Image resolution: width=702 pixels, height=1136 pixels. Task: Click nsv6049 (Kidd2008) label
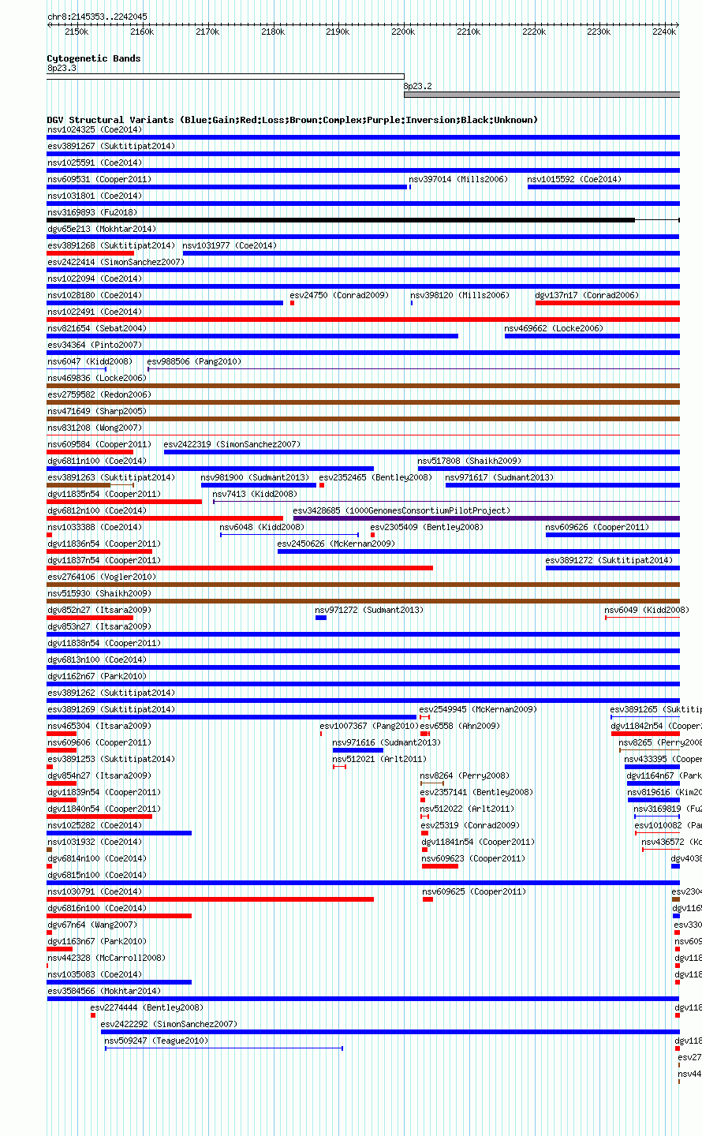pos(647,610)
